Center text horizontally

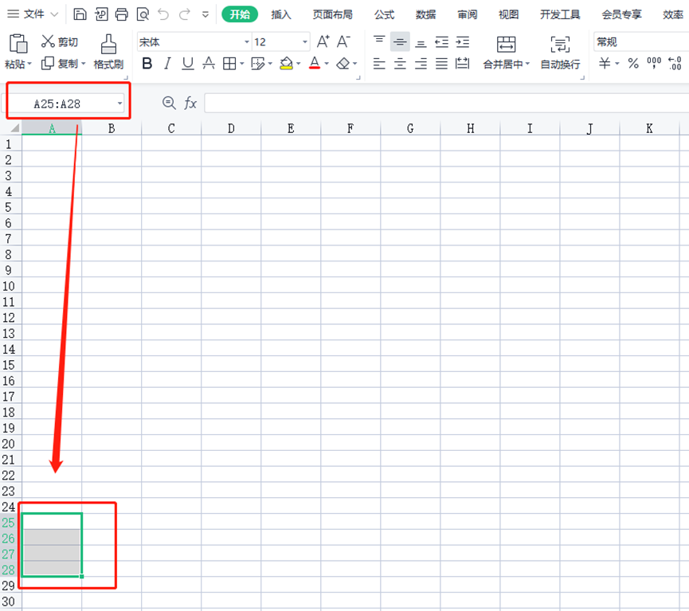pos(400,65)
